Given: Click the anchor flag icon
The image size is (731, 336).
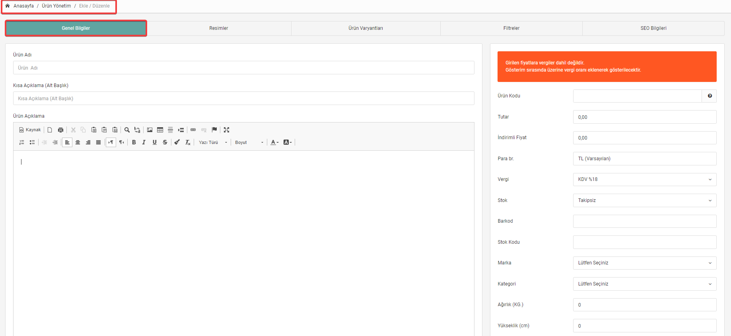Looking at the screenshot, I should [214, 130].
